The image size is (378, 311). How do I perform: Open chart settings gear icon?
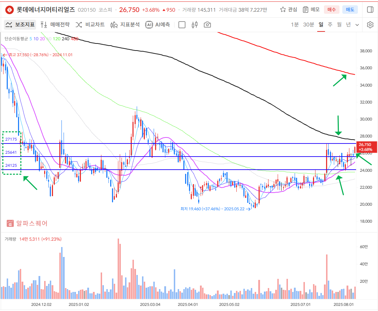point(370,25)
